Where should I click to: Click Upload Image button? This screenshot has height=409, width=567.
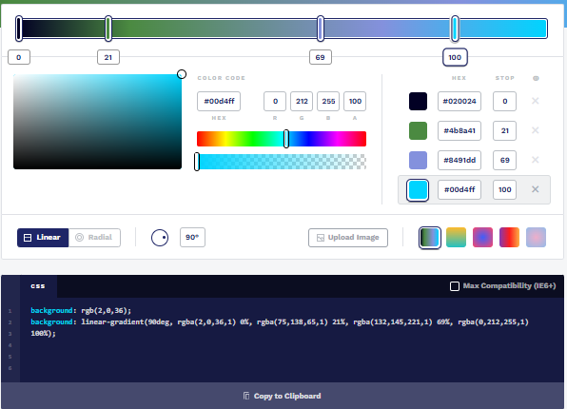pyautogui.click(x=348, y=238)
